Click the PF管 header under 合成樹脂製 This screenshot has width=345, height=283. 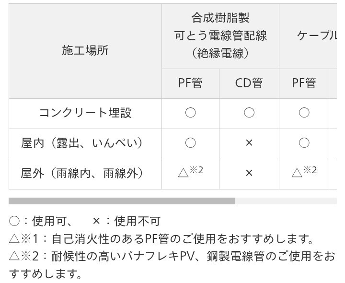pos(190,83)
